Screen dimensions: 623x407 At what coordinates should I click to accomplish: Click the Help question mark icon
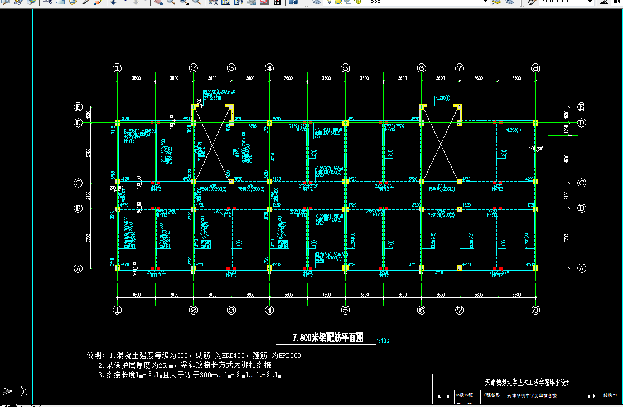coord(293,2)
